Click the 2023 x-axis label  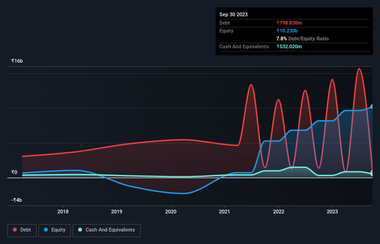(332, 212)
